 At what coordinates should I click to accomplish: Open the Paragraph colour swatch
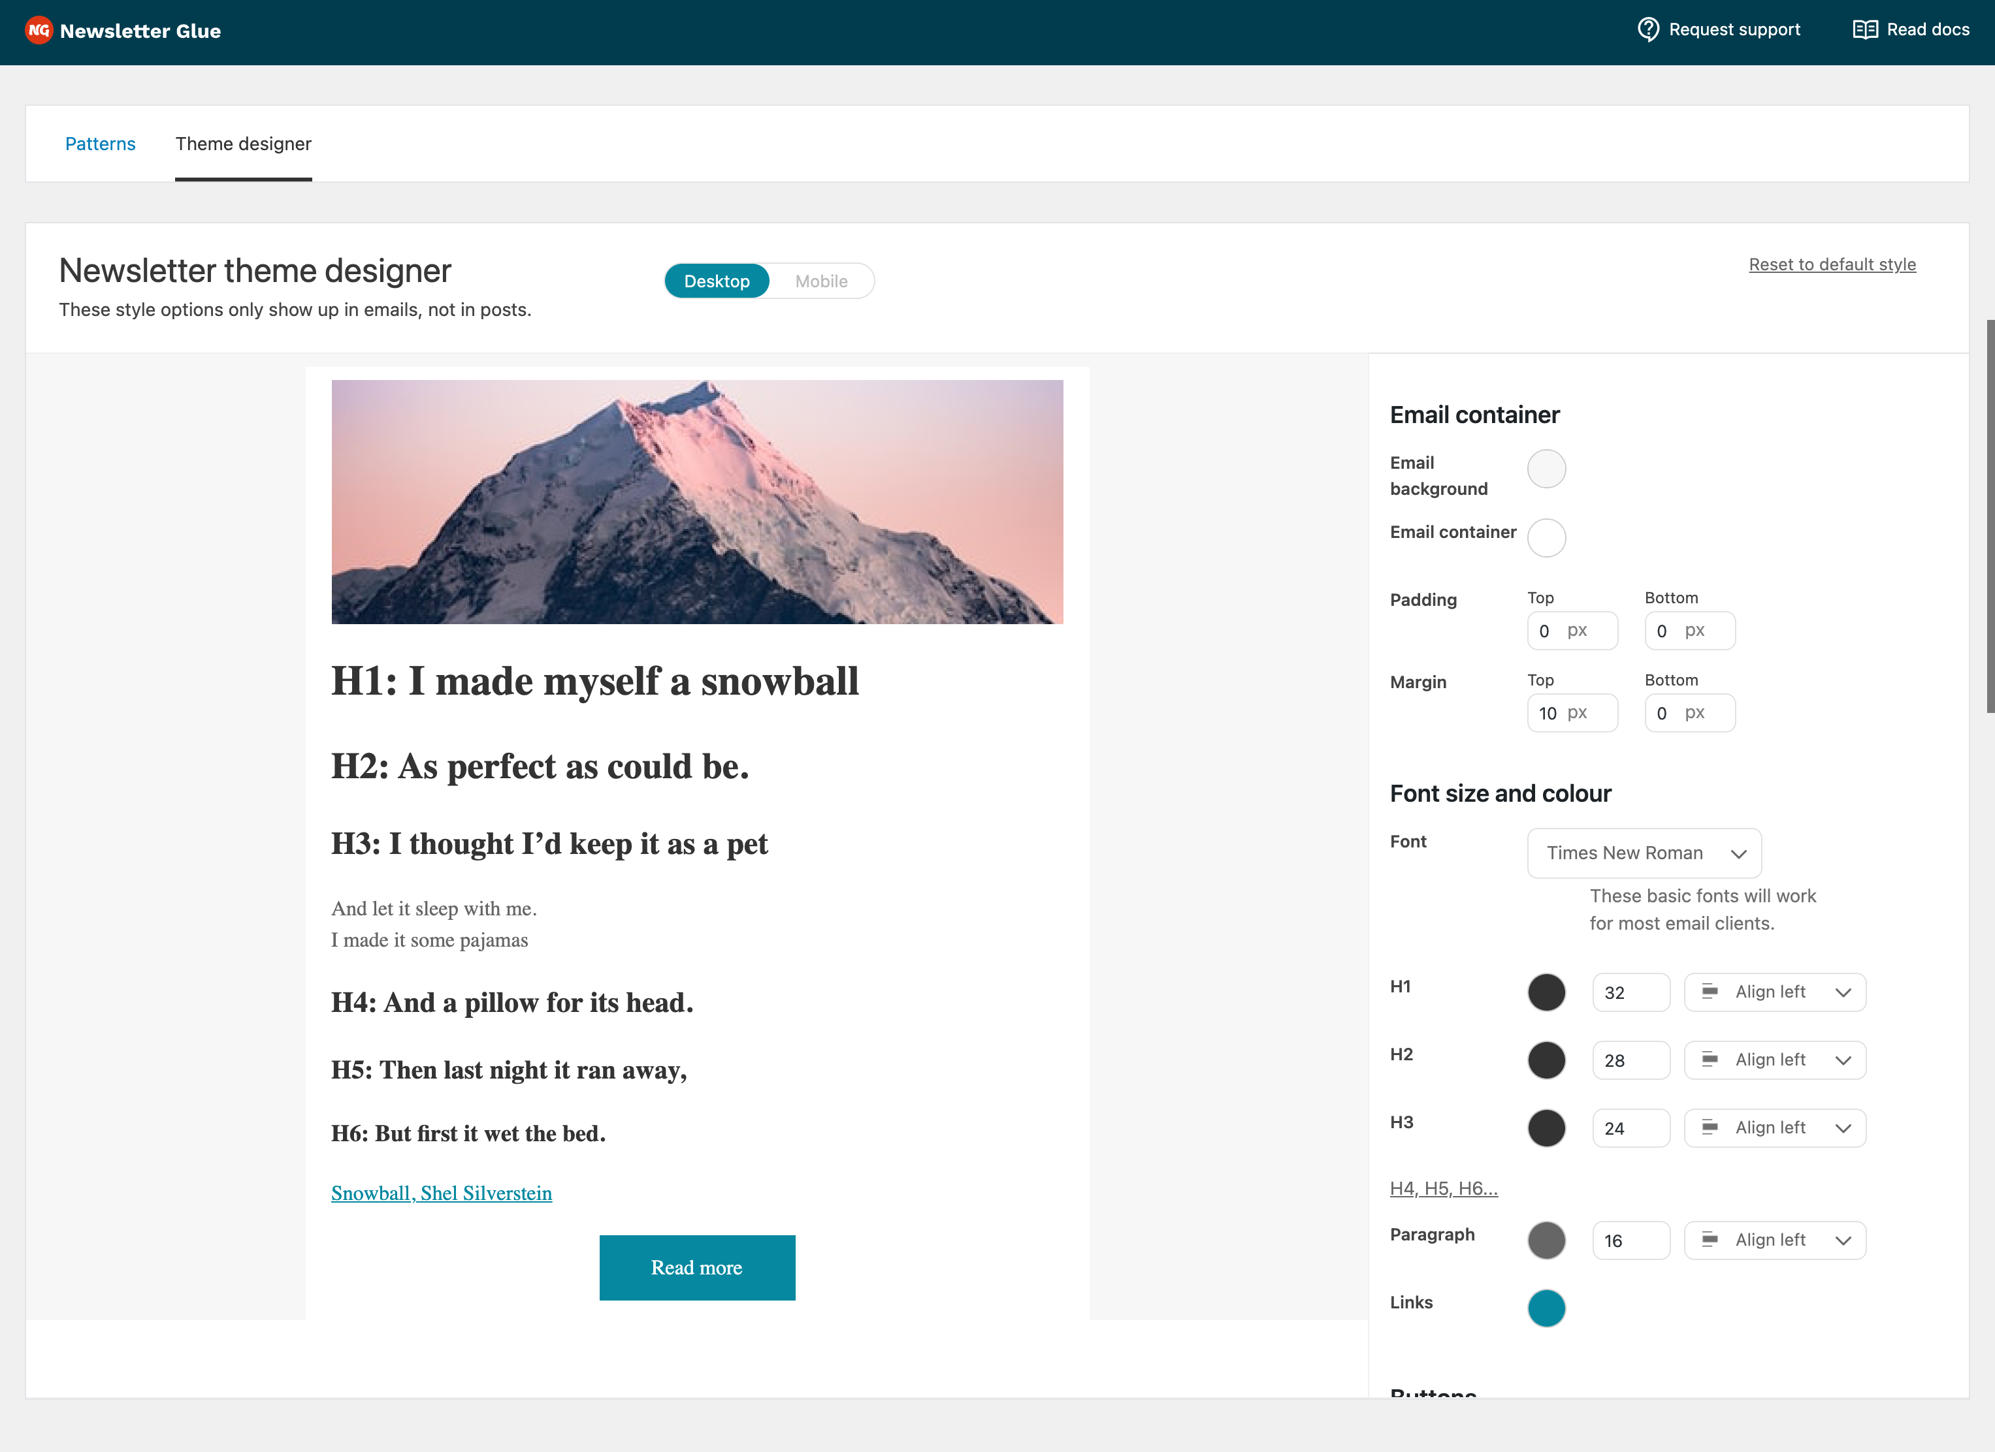[1546, 1240]
